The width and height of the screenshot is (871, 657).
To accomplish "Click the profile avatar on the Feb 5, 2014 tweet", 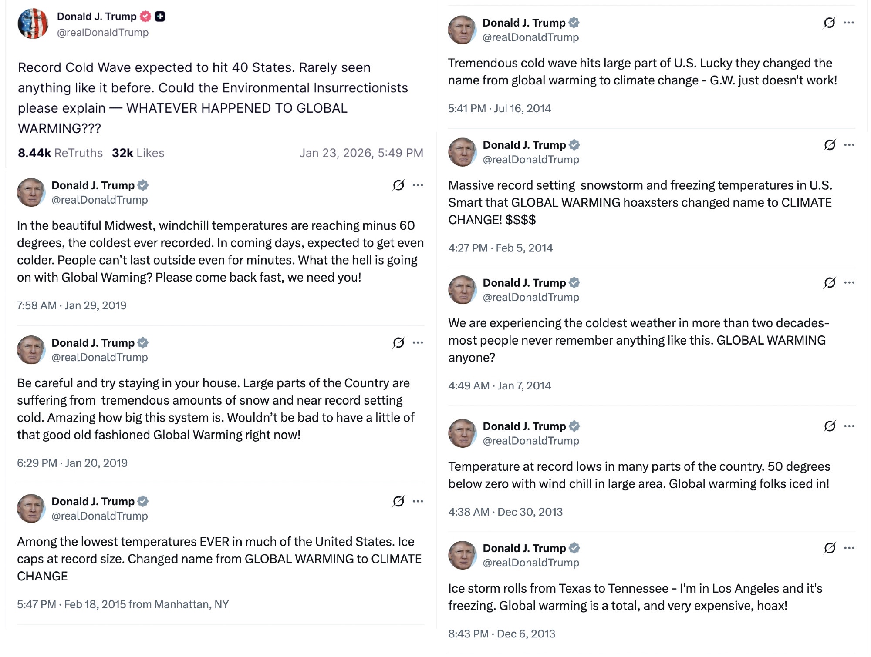I will tap(463, 152).
